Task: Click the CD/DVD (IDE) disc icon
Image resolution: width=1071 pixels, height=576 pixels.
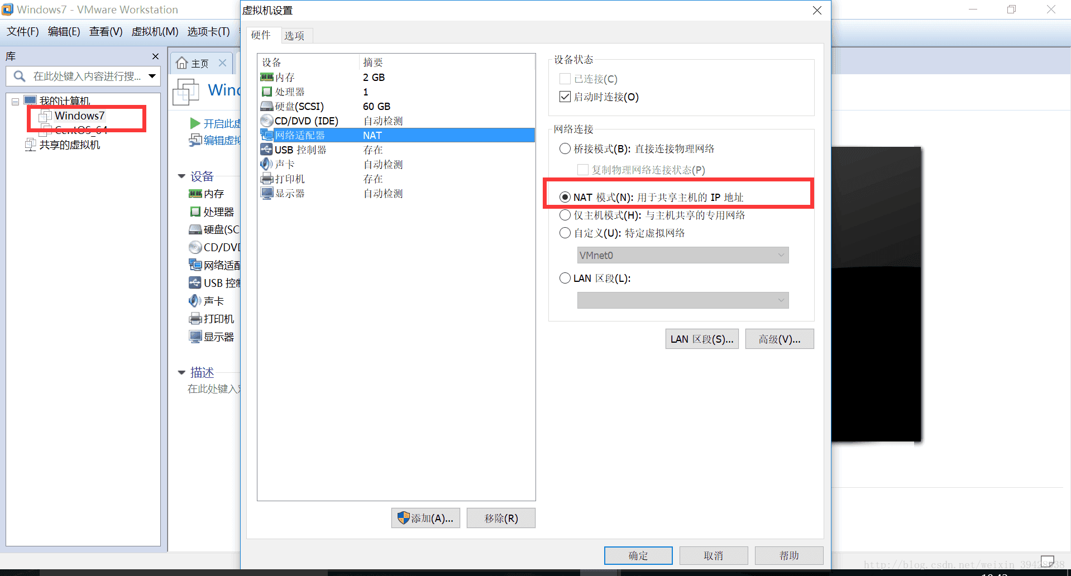Action: click(267, 121)
